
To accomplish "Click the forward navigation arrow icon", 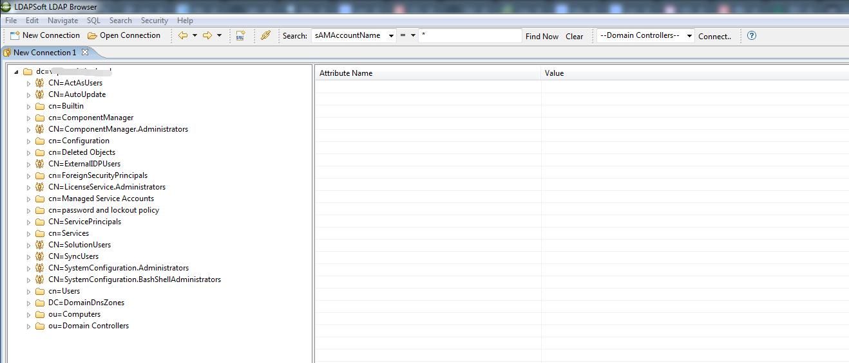I will pos(207,36).
